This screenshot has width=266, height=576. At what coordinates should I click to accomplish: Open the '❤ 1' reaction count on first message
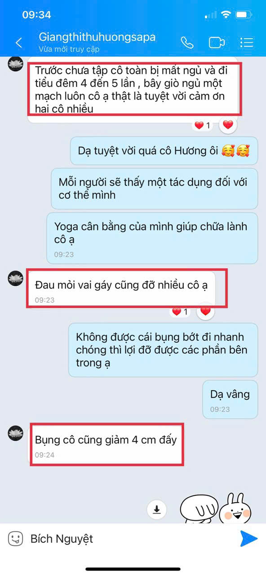pos(203,126)
